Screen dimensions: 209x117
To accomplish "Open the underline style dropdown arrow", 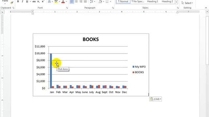I will pos(30,2).
